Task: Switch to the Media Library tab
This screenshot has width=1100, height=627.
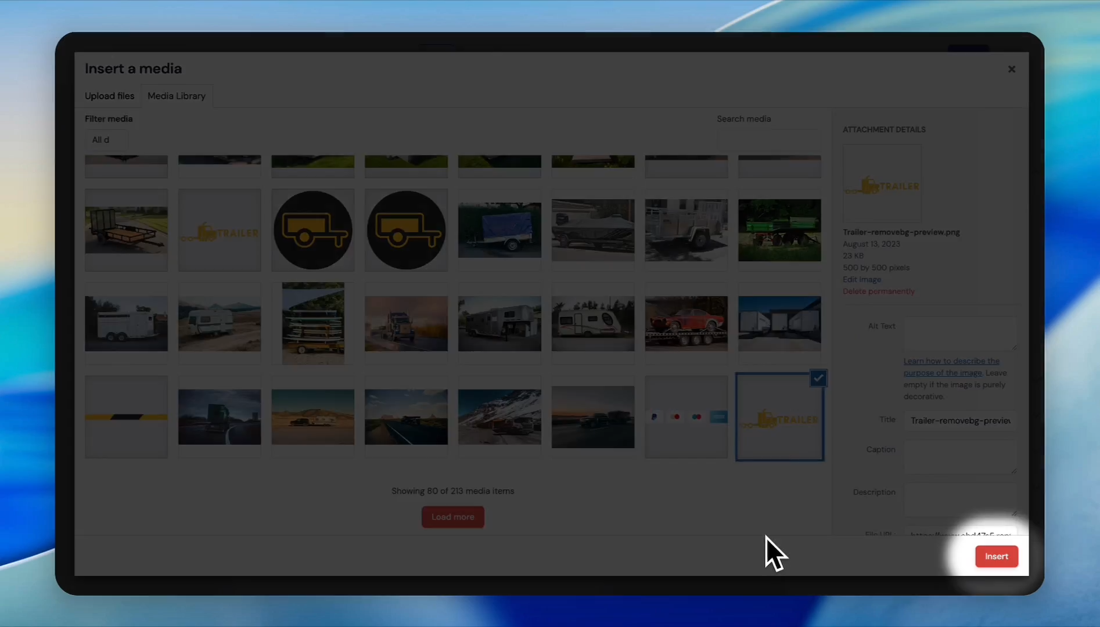Action: coord(177,96)
